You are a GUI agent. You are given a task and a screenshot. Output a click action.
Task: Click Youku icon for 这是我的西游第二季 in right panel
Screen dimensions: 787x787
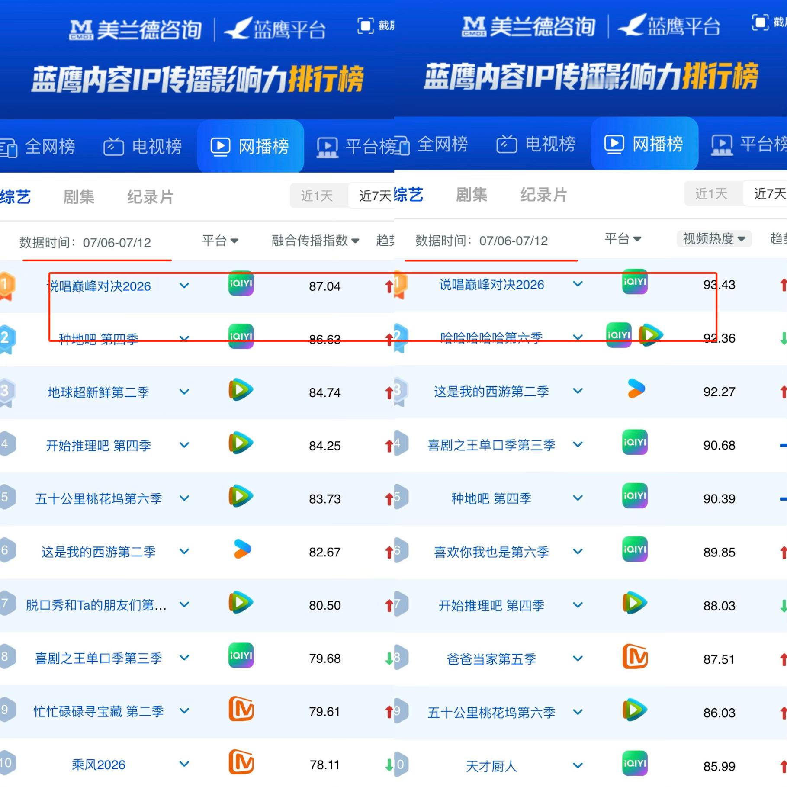click(x=636, y=389)
